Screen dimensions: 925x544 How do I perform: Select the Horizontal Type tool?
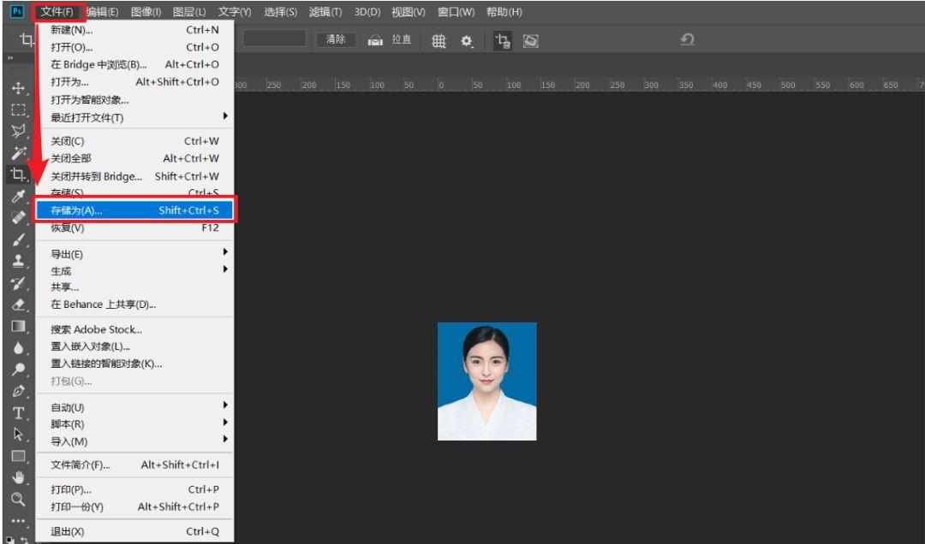point(18,413)
